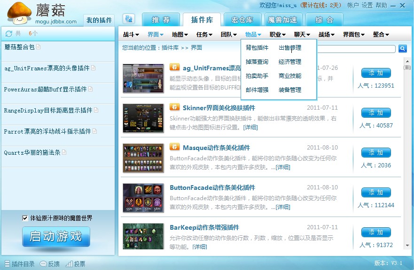Select 背包插件 from the 物品 menu
The width and height of the screenshot is (414, 270).
tap(257, 48)
